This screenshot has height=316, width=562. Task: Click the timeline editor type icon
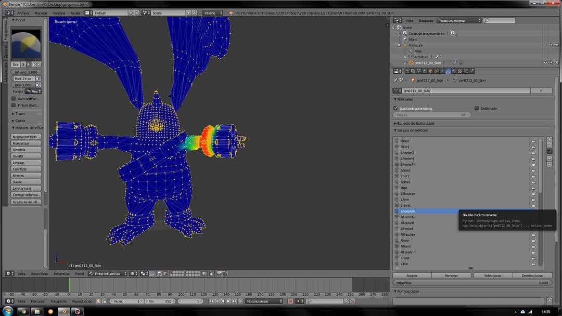tap(9, 301)
